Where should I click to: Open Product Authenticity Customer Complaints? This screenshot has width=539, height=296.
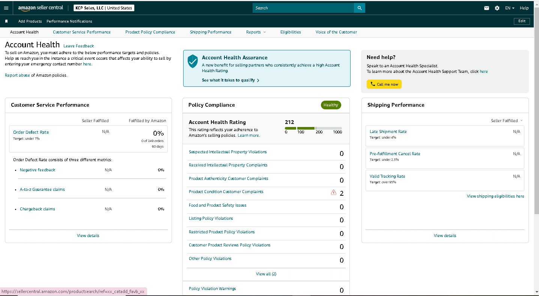pos(229,178)
